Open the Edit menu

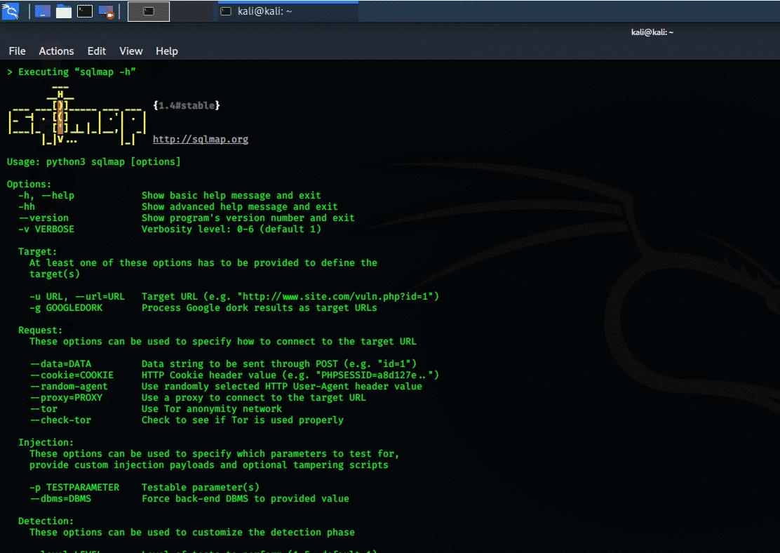pyautogui.click(x=97, y=51)
